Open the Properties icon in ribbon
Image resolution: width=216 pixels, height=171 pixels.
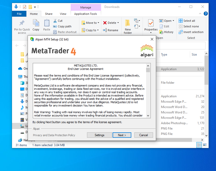pos(151,24)
